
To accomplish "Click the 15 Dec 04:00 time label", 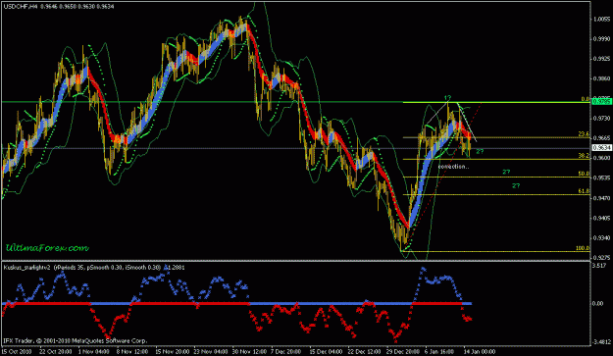I will pos(326,351).
